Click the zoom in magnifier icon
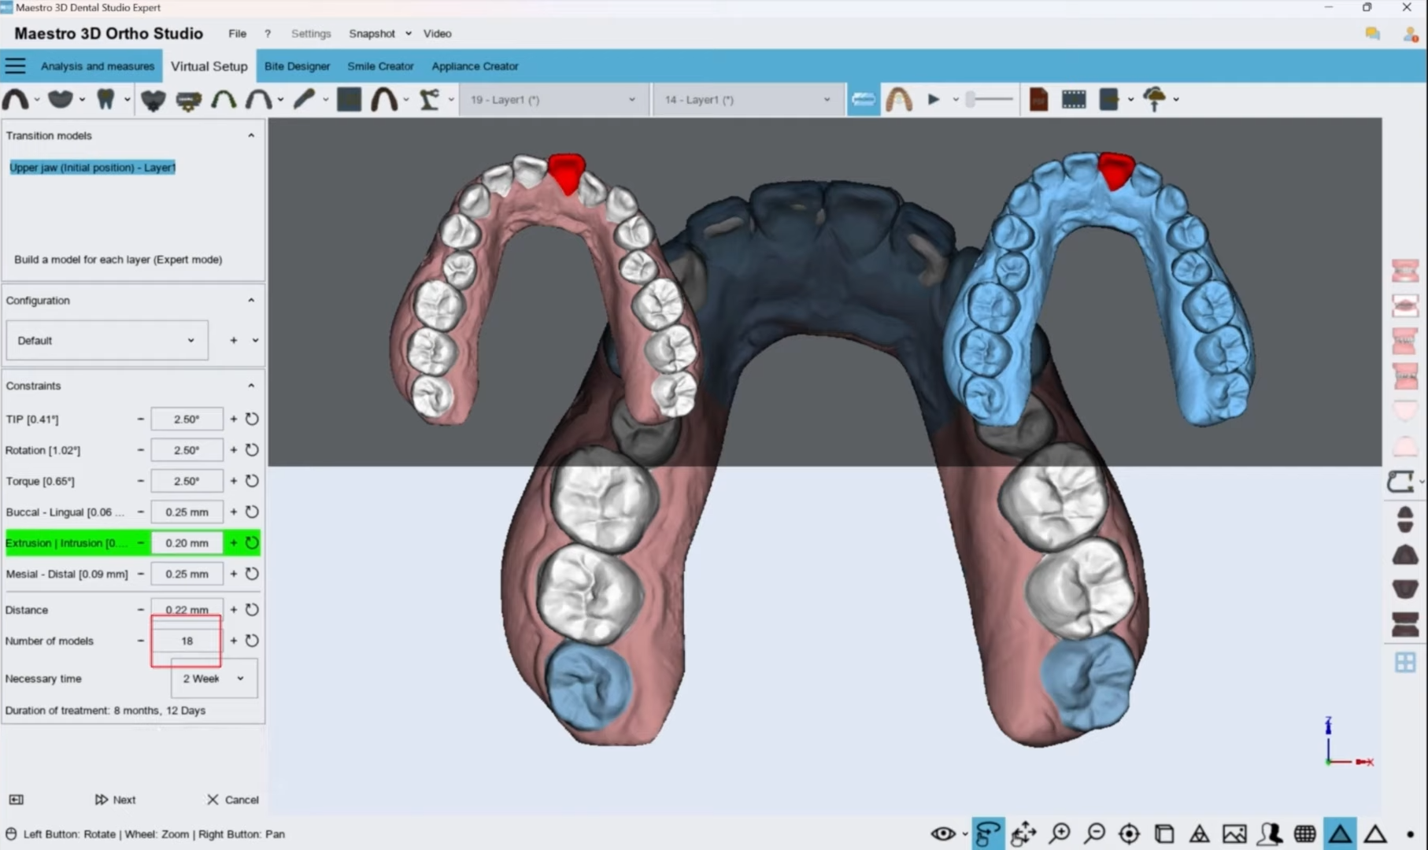 (x=1060, y=833)
